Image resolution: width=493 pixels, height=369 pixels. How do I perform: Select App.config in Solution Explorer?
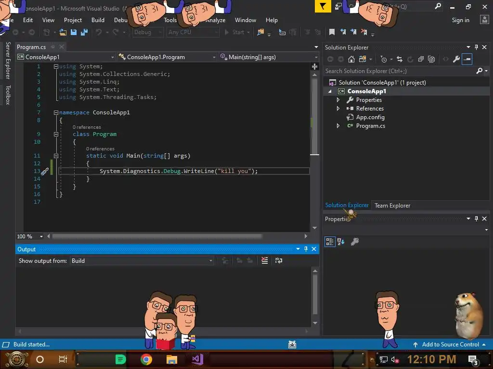click(x=370, y=117)
